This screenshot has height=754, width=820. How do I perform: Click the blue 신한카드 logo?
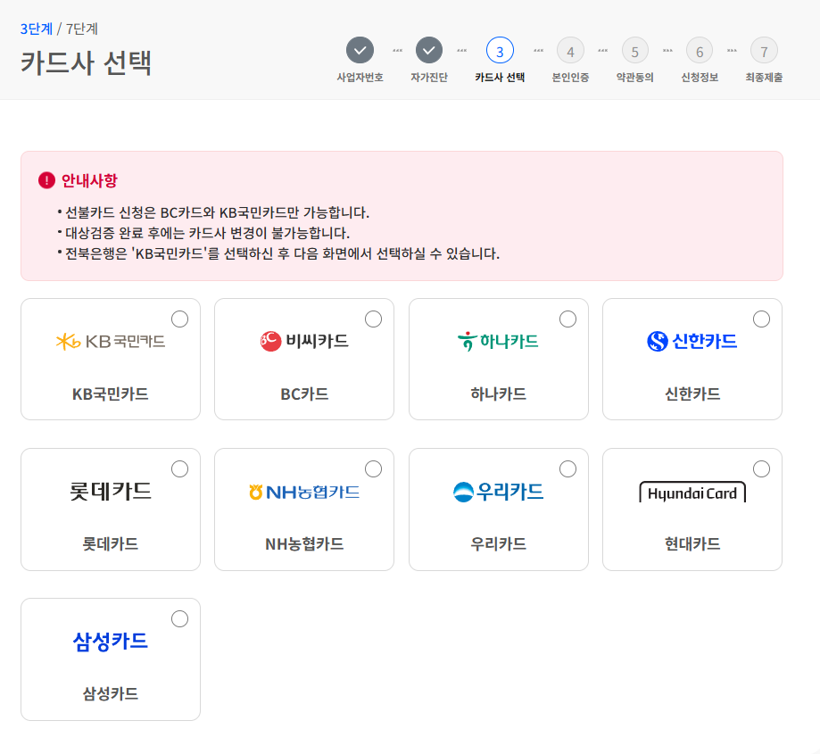click(x=692, y=342)
